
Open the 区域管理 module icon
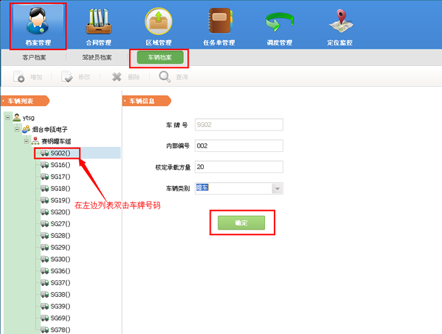point(159,22)
